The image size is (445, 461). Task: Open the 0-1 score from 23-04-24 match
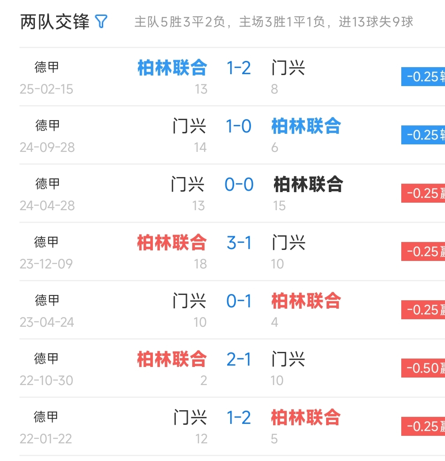(239, 301)
